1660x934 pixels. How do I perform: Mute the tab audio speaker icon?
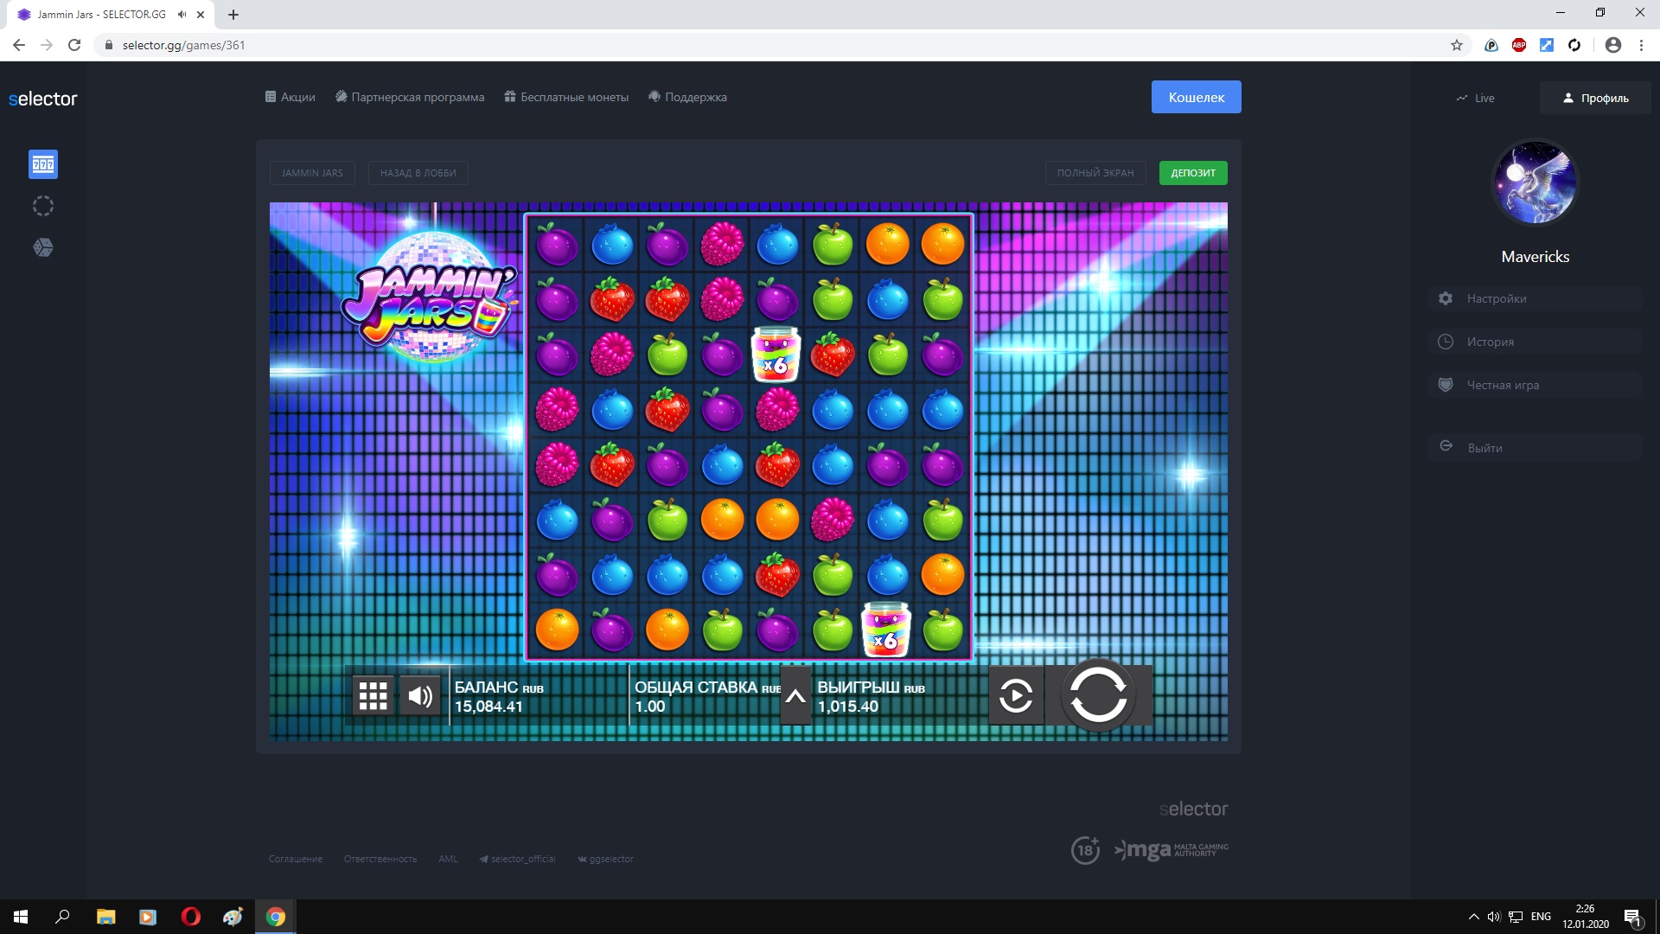182,15
